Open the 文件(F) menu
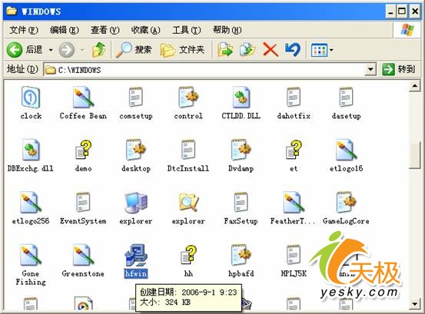 point(24,30)
